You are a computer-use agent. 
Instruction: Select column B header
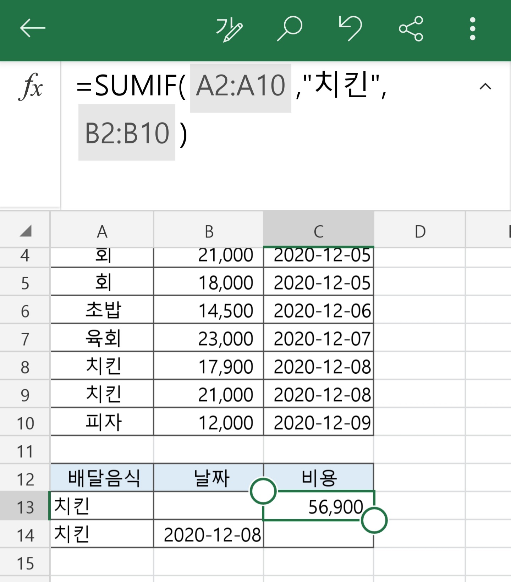pos(209,230)
